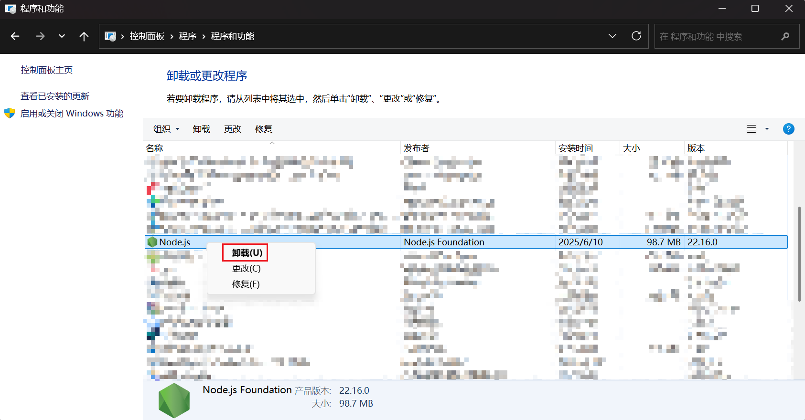Viewport: 805px width, 420px height.
Task: Change view with the view layout icon
Action: [x=751, y=129]
